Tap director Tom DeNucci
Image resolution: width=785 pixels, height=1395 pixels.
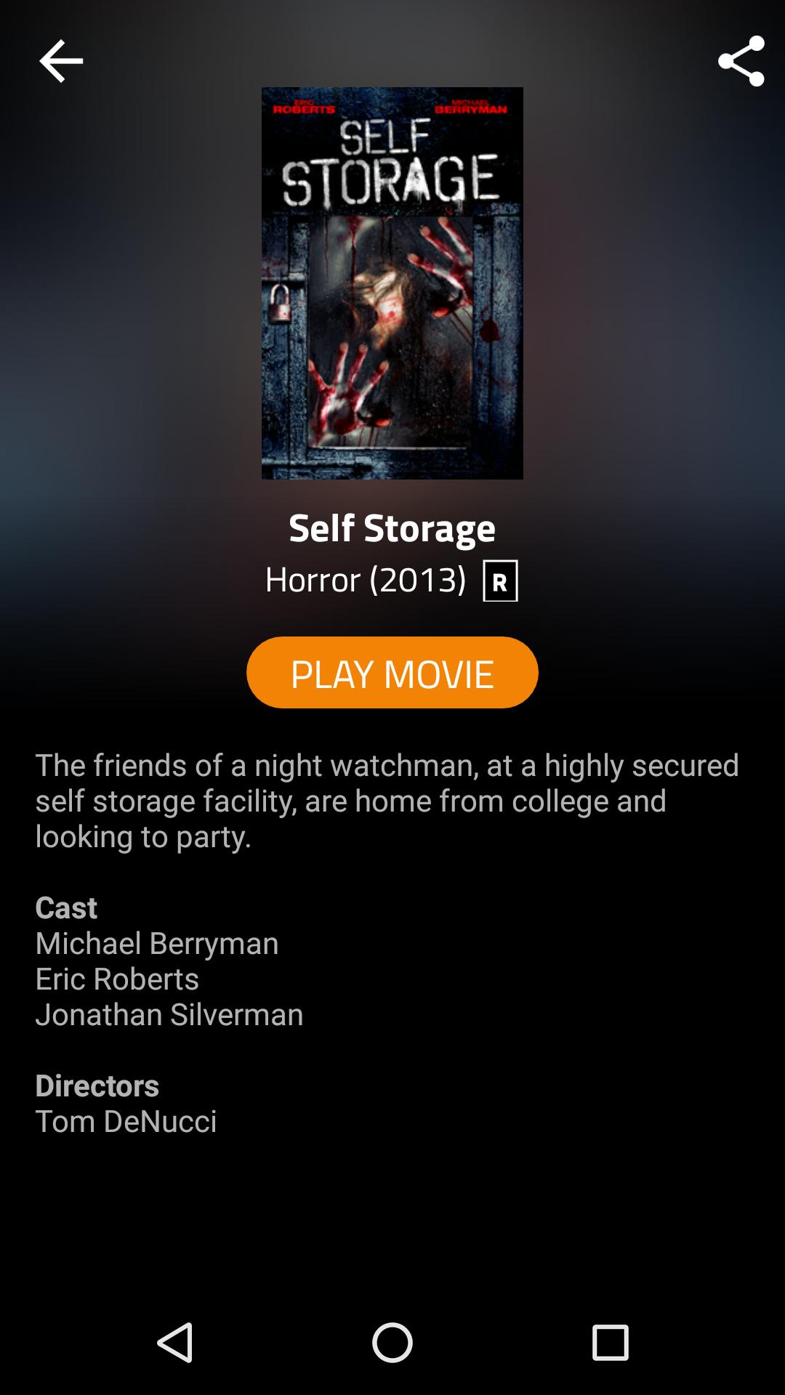126,1121
